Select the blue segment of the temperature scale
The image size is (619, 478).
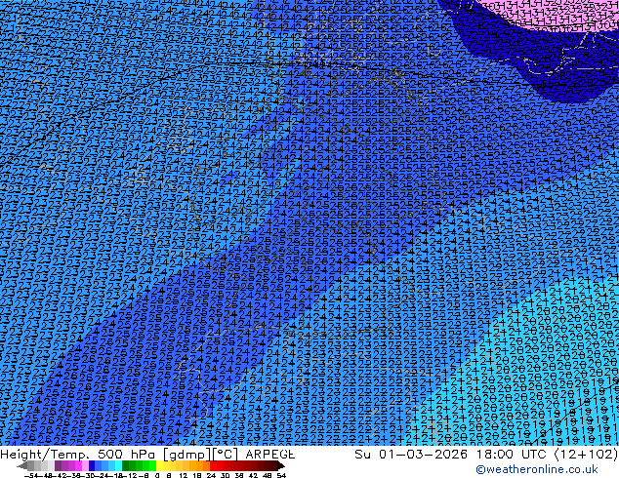pos(105,465)
